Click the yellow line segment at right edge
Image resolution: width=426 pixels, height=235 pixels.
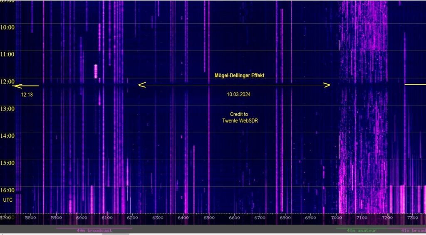(x=415, y=84)
